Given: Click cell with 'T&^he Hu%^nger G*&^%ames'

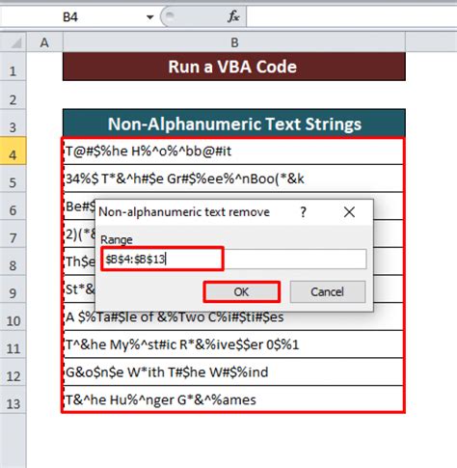Looking at the screenshot, I should [233, 399].
